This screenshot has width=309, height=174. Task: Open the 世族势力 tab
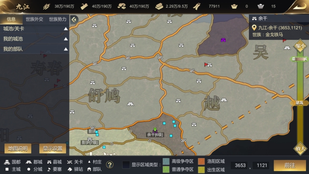pyautogui.click(x=58, y=19)
